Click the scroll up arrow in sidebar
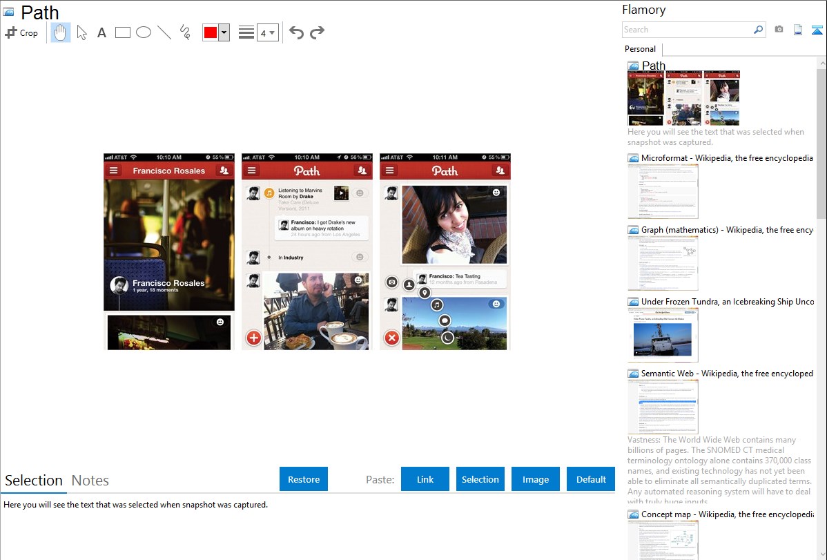 (821, 63)
